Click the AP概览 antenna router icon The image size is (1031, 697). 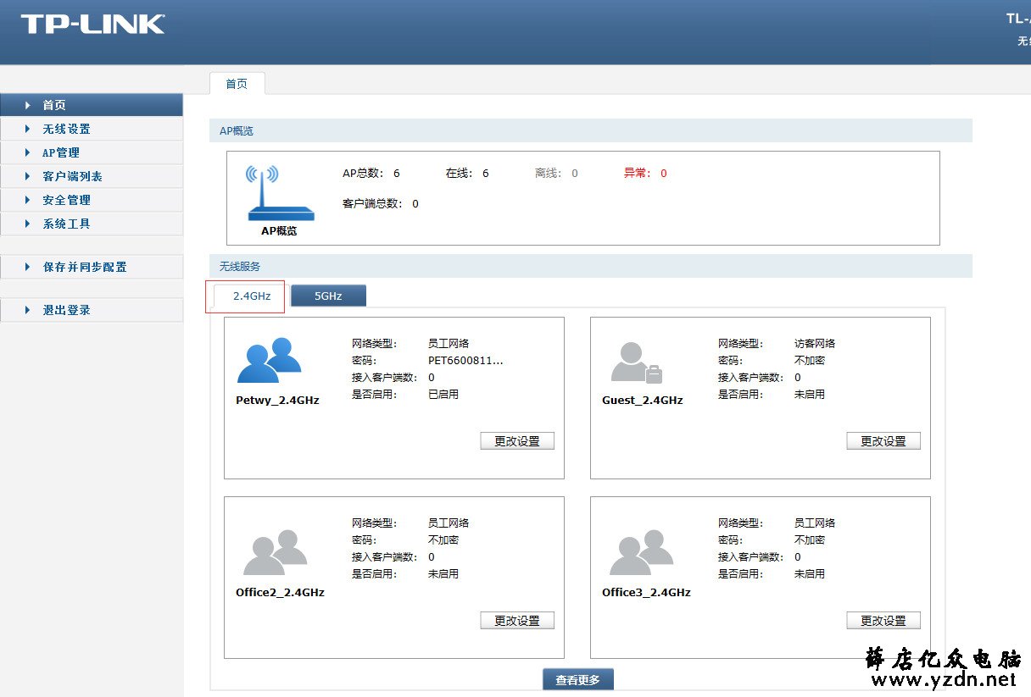tap(279, 193)
